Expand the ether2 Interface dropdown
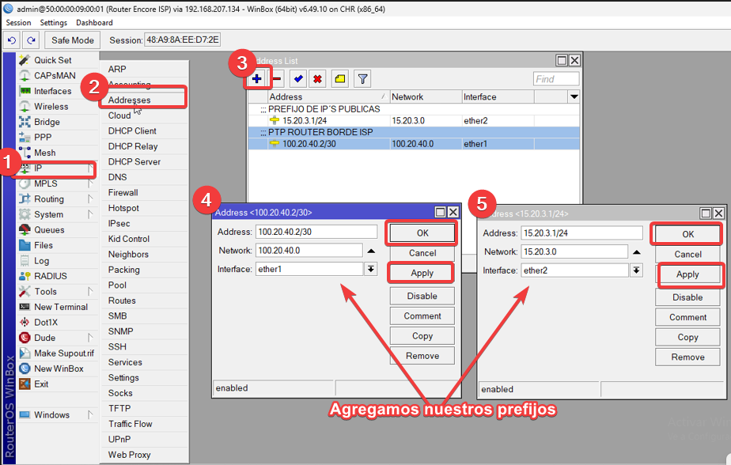731x465 pixels. 636,270
